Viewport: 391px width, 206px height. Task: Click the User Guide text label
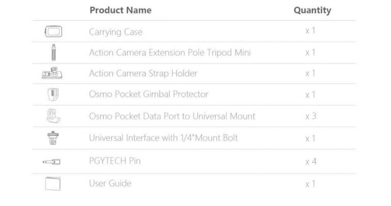[110, 183]
